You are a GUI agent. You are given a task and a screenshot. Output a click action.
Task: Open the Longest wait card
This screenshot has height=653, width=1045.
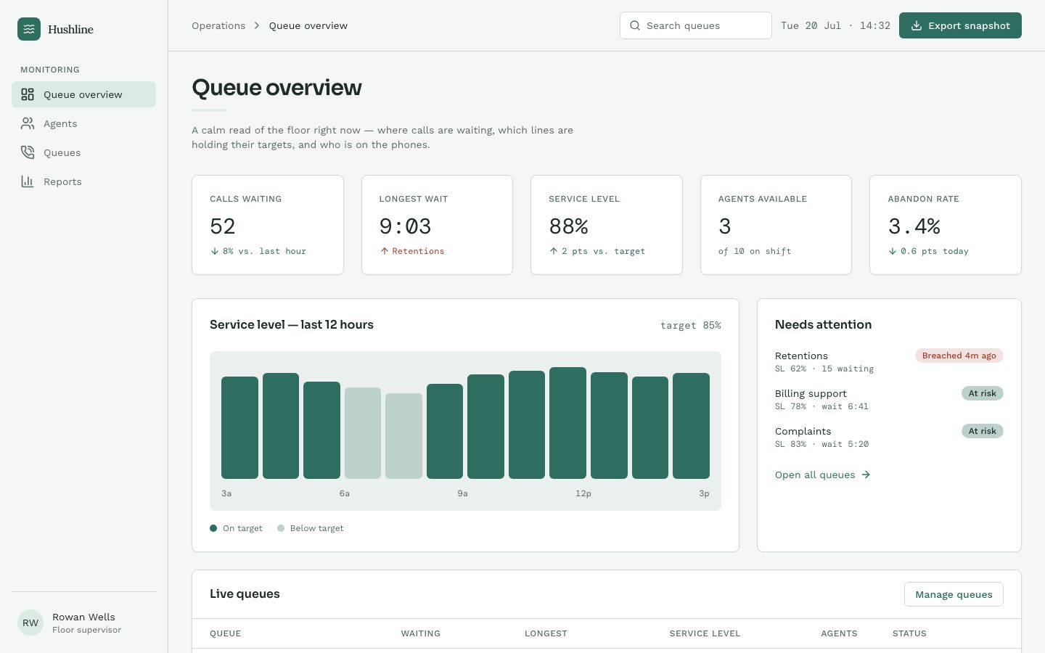(x=437, y=225)
